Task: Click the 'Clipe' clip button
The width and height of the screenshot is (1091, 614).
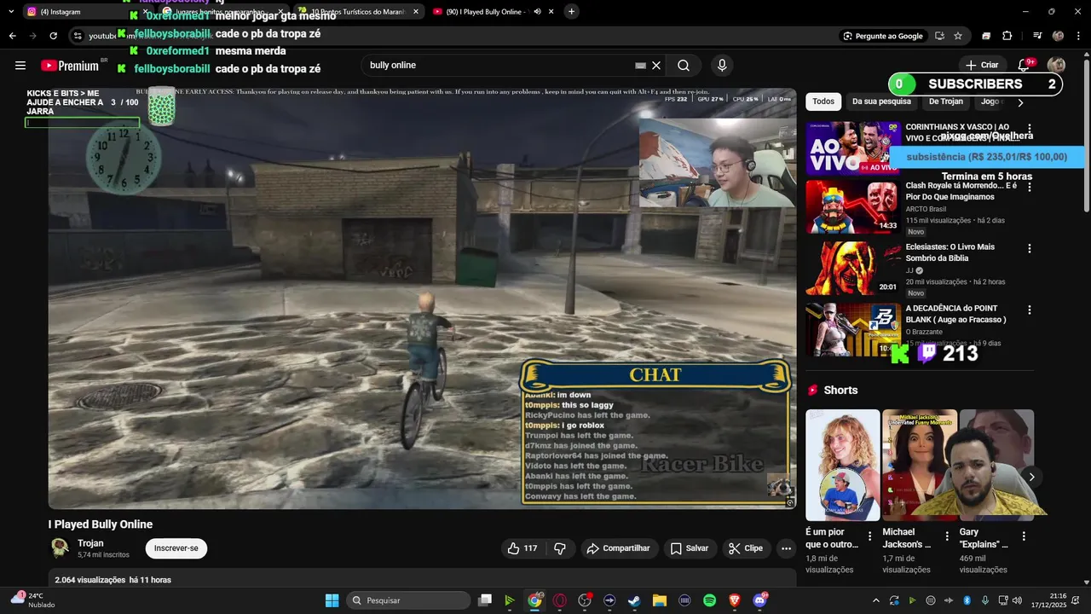Action: click(746, 548)
